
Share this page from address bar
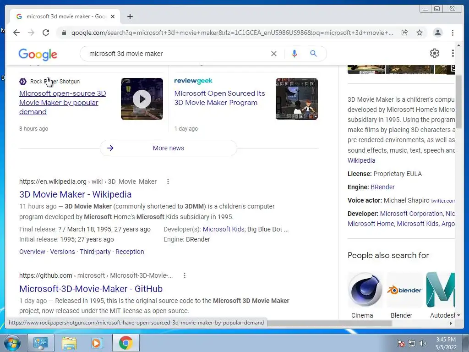click(405, 33)
